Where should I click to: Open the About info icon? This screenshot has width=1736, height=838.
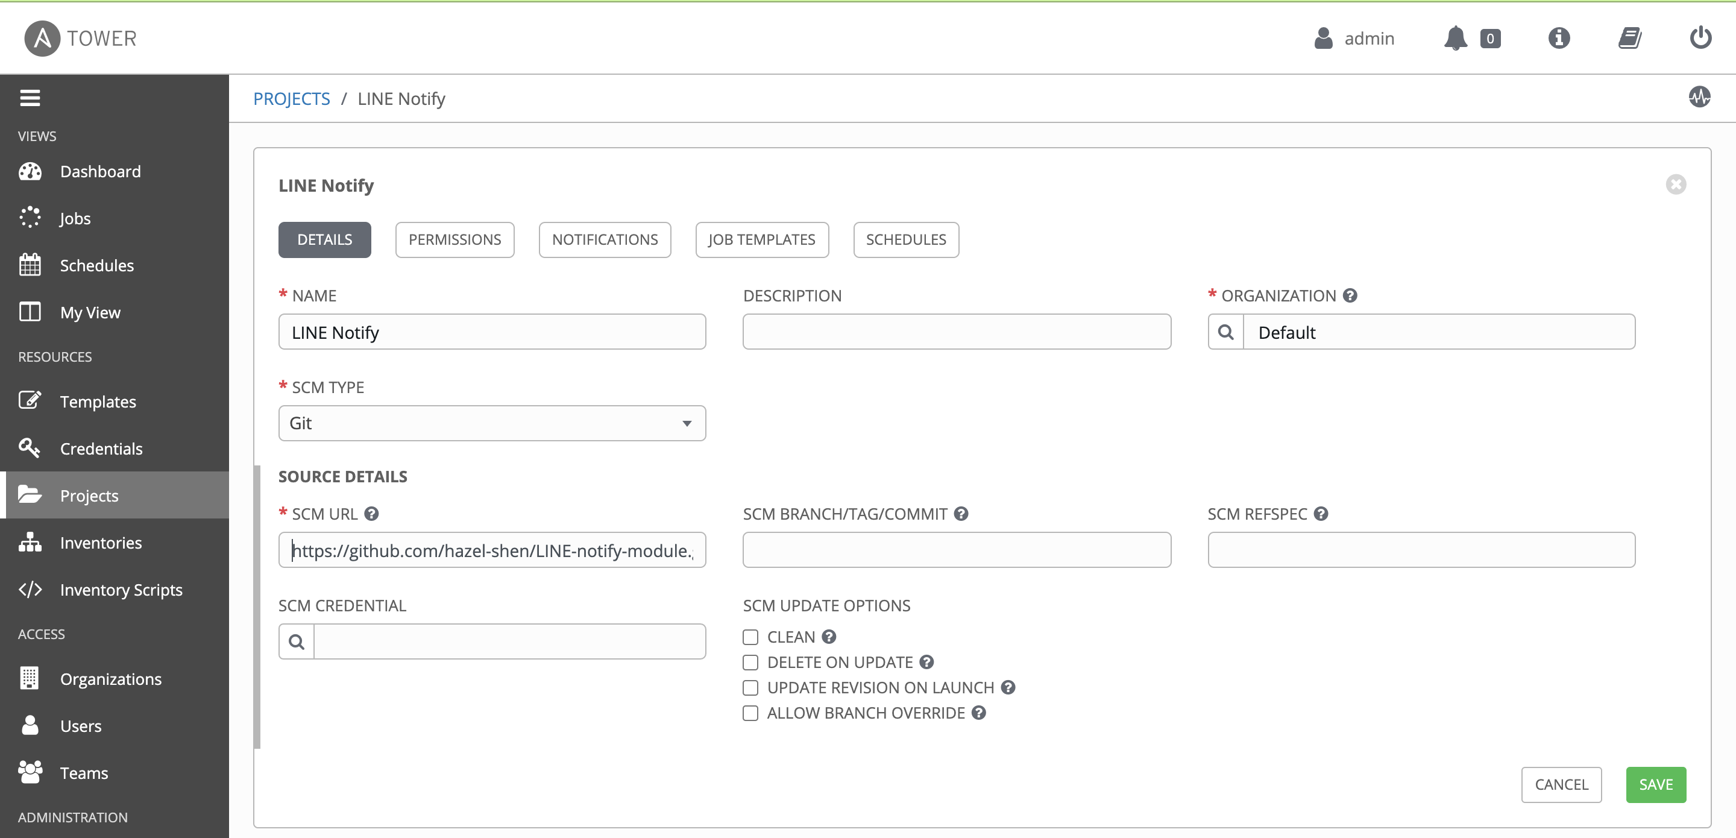[x=1559, y=39]
